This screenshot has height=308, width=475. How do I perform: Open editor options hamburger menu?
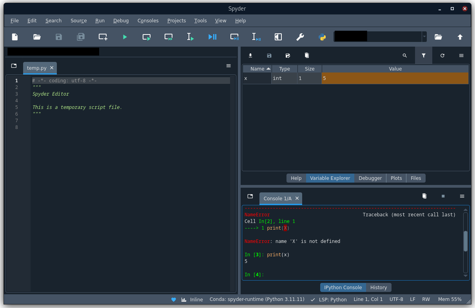coord(228,66)
